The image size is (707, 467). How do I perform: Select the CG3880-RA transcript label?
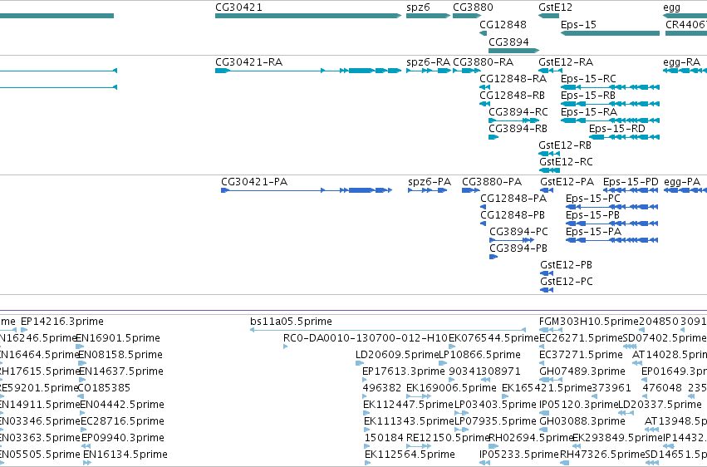coord(483,62)
